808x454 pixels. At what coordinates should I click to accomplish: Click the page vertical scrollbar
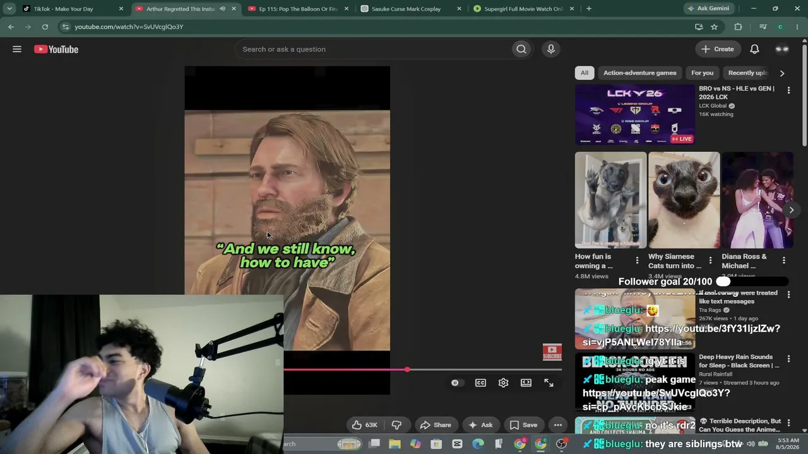pyautogui.click(x=804, y=95)
